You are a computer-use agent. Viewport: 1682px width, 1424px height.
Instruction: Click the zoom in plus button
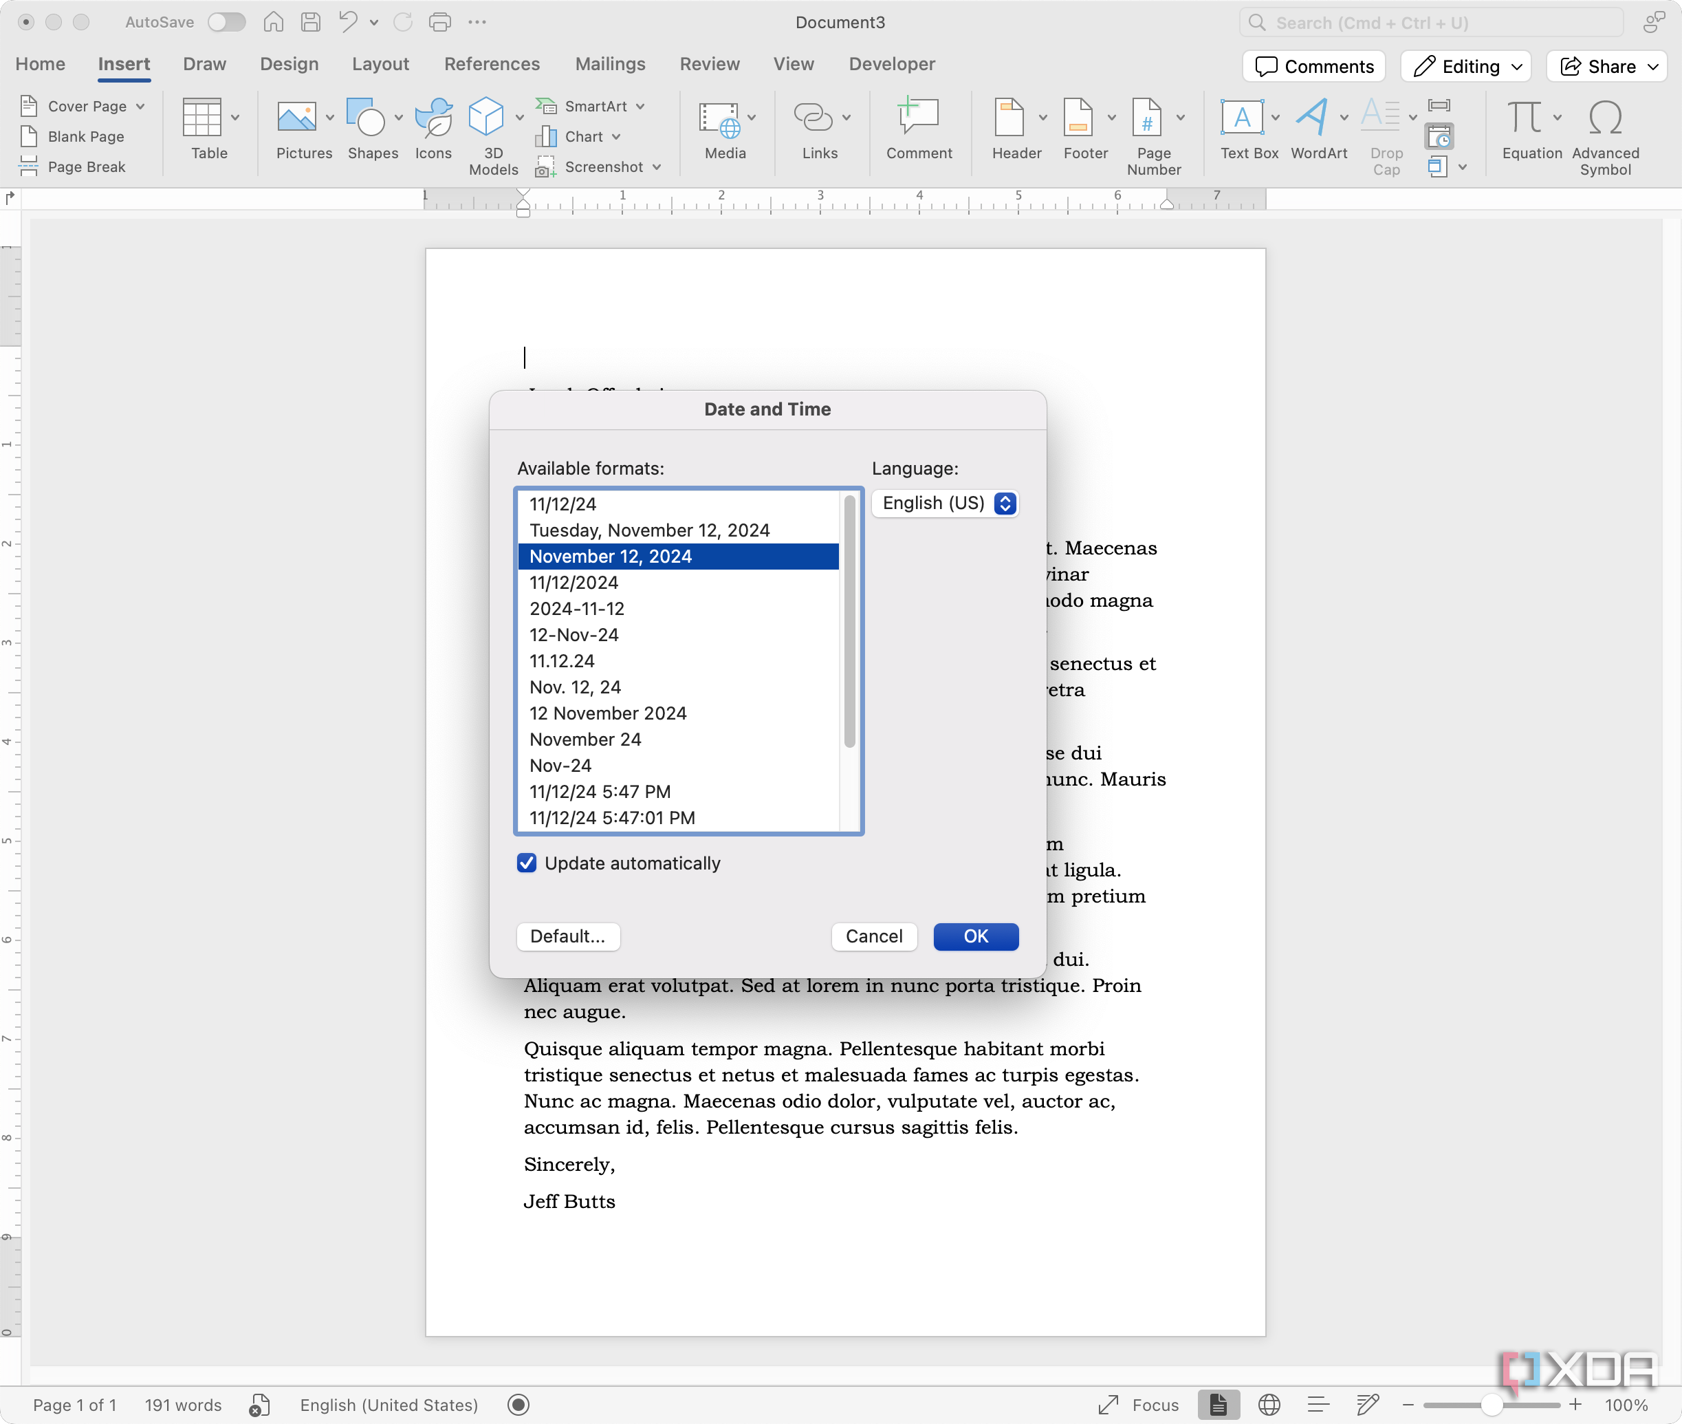[x=1575, y=1405]
